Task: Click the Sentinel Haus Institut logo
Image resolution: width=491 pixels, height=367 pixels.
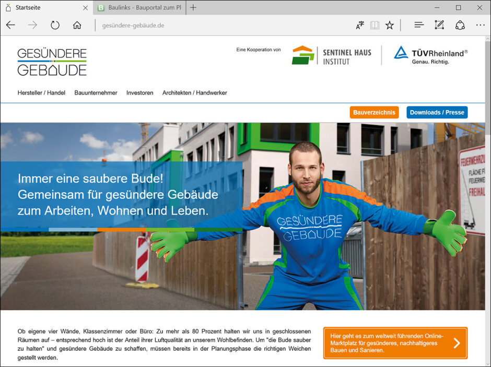Action: coord(332,56)
